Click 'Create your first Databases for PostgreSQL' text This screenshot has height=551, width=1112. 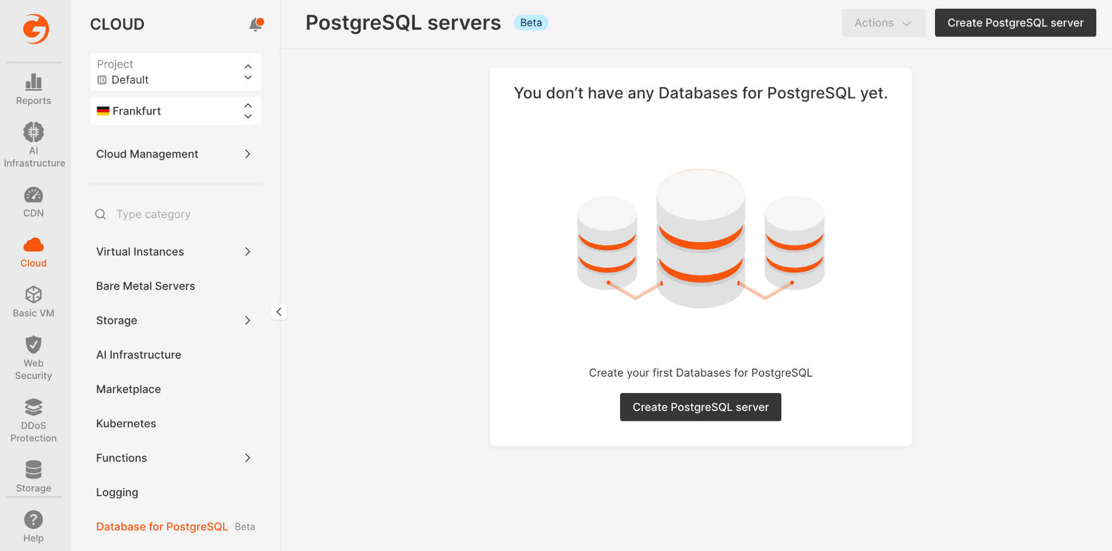700,373
